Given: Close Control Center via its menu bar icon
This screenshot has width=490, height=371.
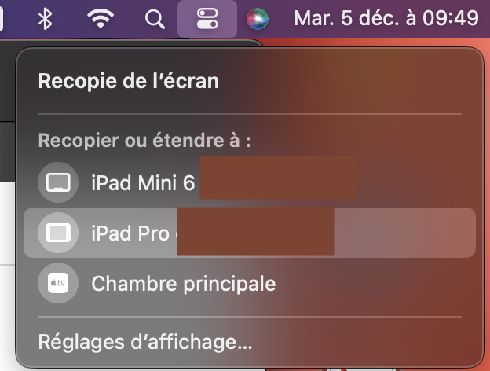Looking at the screenshot, I should (207, 19).
